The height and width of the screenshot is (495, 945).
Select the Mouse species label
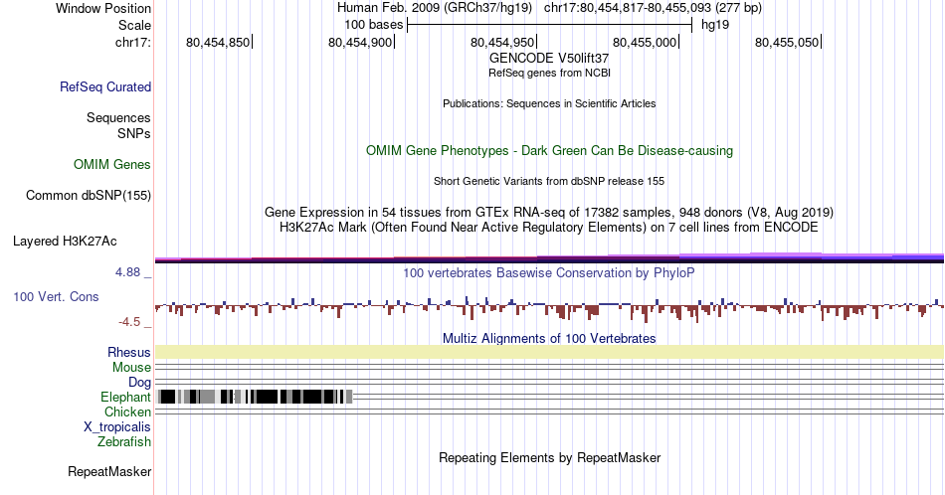131,368
